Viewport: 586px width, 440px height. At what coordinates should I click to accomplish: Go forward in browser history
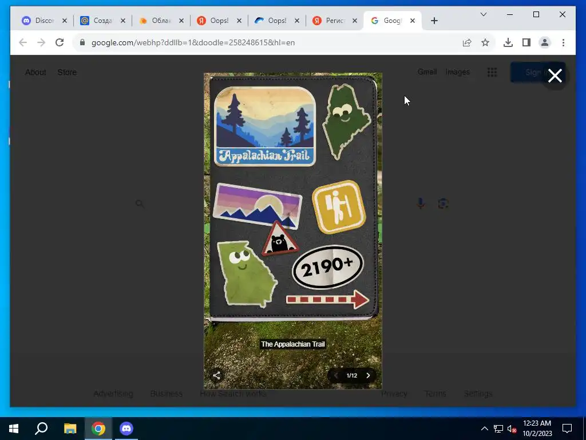click(41, 42)
